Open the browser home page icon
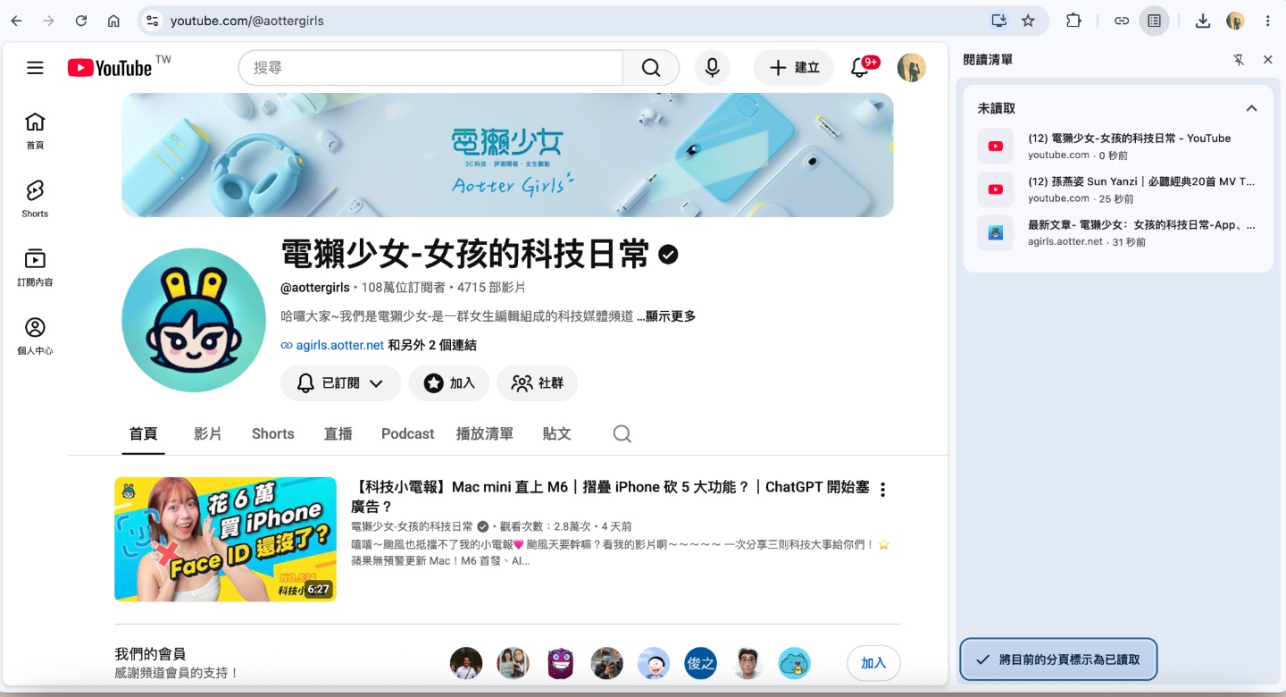Image resolution: width=1286 pixels, height=697 pixels. [x=113, y=21]
